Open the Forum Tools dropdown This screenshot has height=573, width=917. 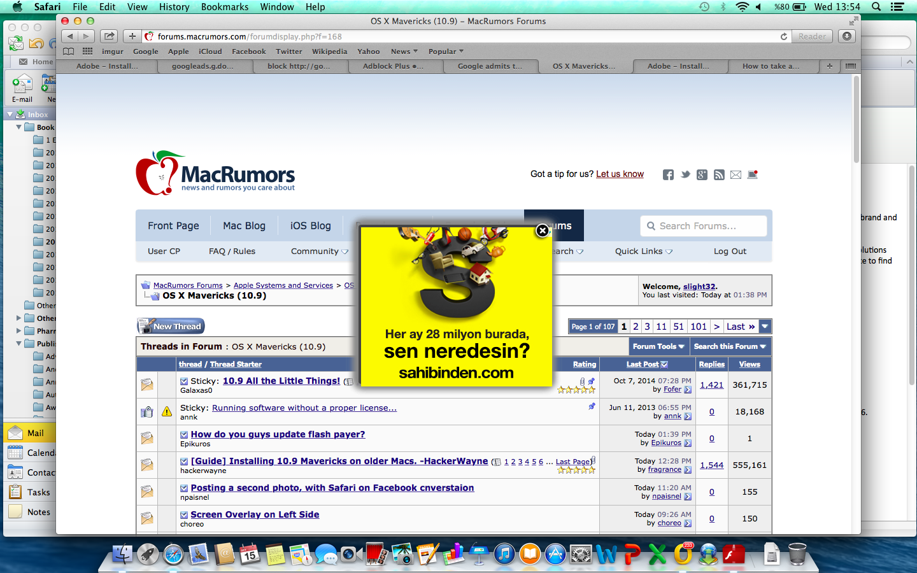pyautogui.click(x=658, y=346)
